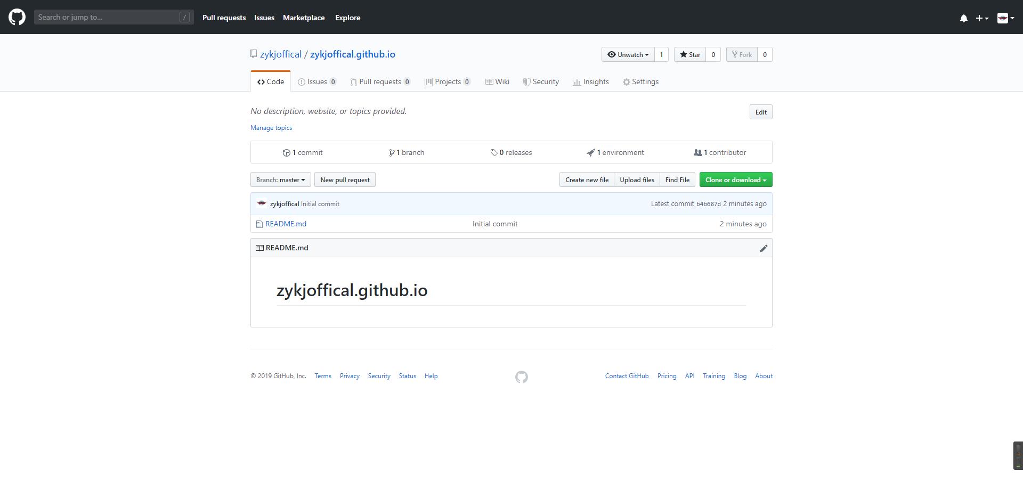Open the notifications bell icon
The width and height of the screenshot is (1023, 482).
click(x=963, y=18)
